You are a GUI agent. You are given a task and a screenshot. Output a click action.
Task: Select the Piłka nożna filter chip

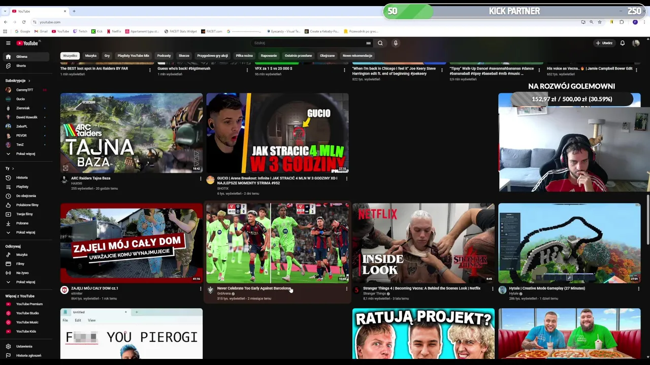click(x=244, y=56)
